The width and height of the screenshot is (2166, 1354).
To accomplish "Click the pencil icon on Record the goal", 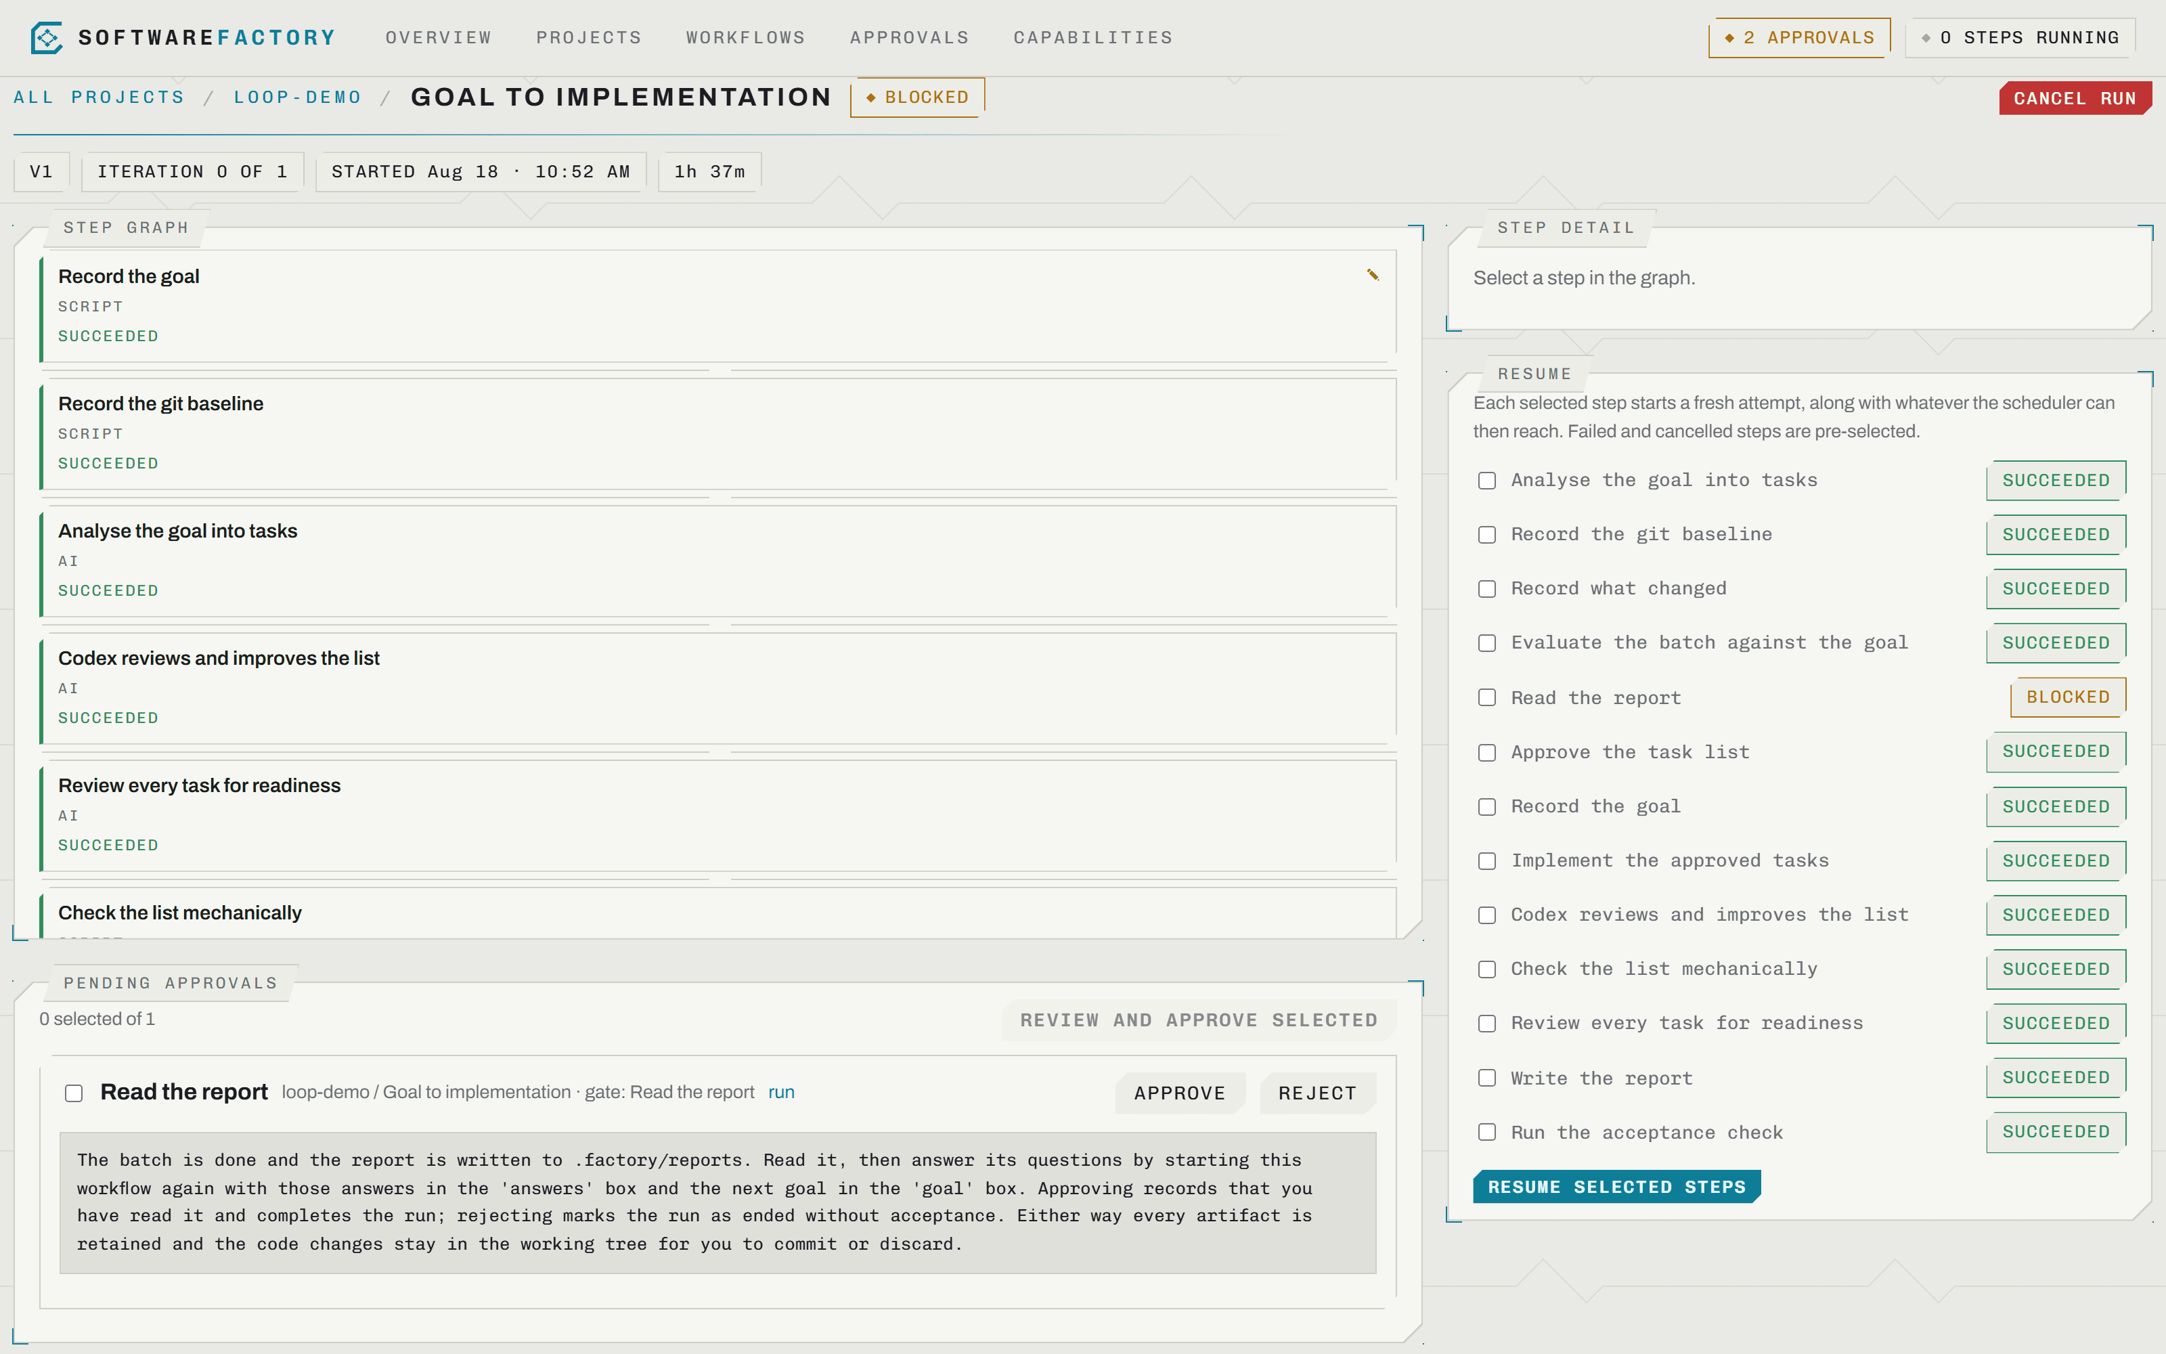I will coord(1372,275).
